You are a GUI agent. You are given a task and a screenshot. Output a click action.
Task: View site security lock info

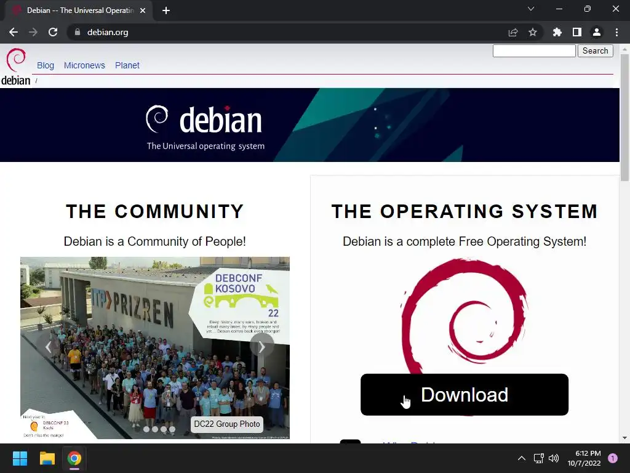coord(78,32)
